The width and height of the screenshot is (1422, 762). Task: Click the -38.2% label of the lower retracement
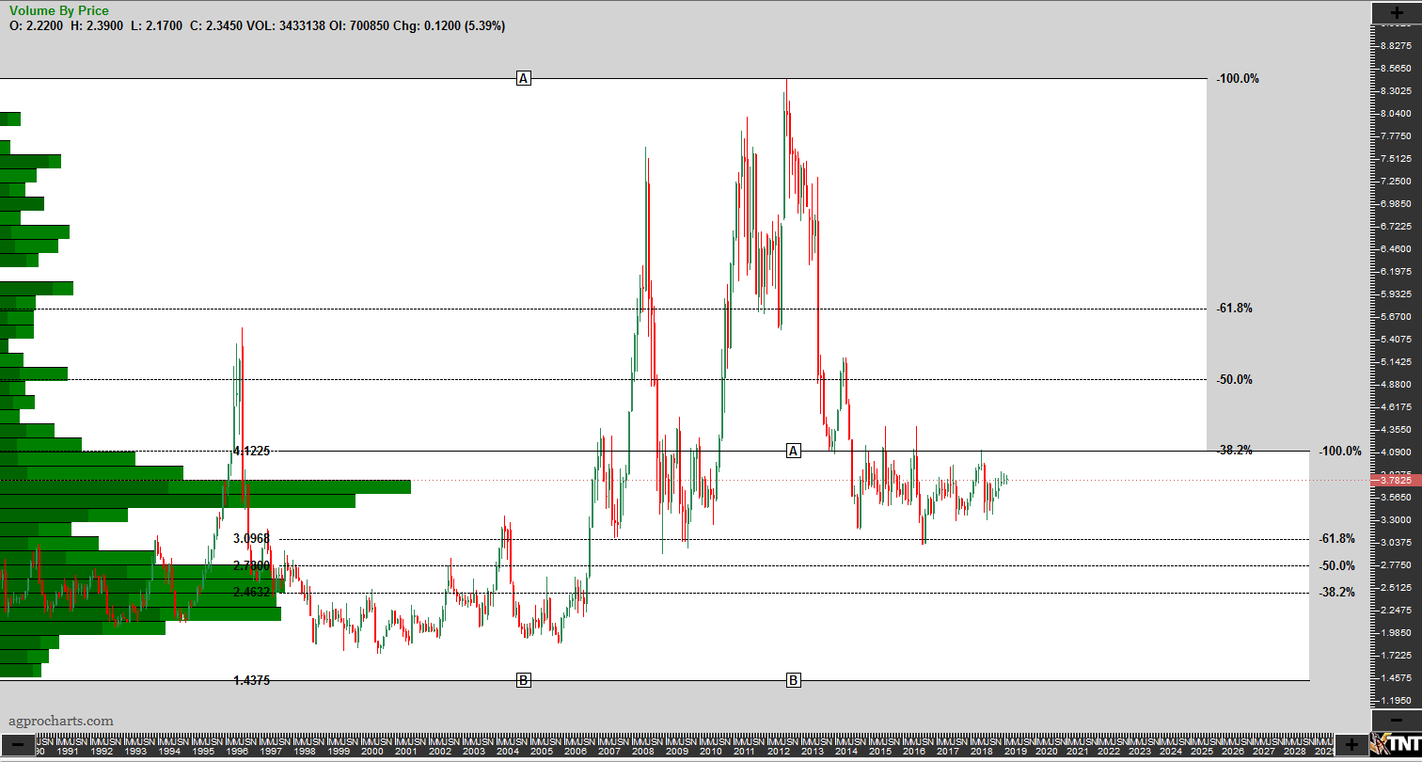[x=1336, y=593]
